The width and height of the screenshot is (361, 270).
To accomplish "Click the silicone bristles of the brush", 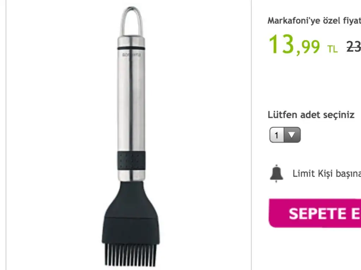I will pos(130,255).
